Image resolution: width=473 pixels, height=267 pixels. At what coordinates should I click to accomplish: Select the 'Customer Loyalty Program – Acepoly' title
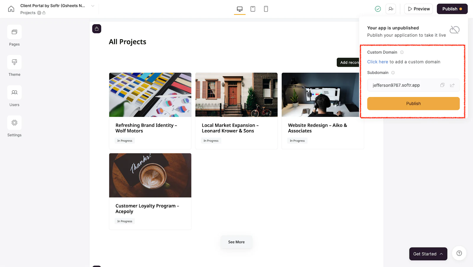coord(147,209)
